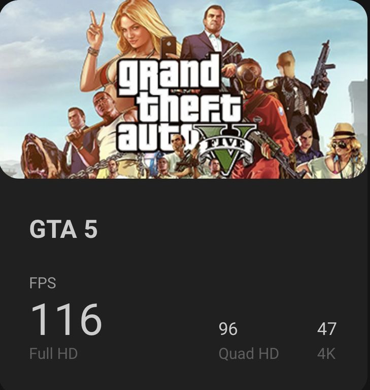Open the GTA 5 cover art thumbnail
The width and height of the screenshot is (370, 390).
point(184,89)
